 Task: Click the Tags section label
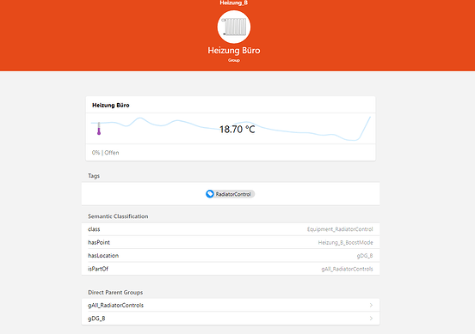pos(94,176)
